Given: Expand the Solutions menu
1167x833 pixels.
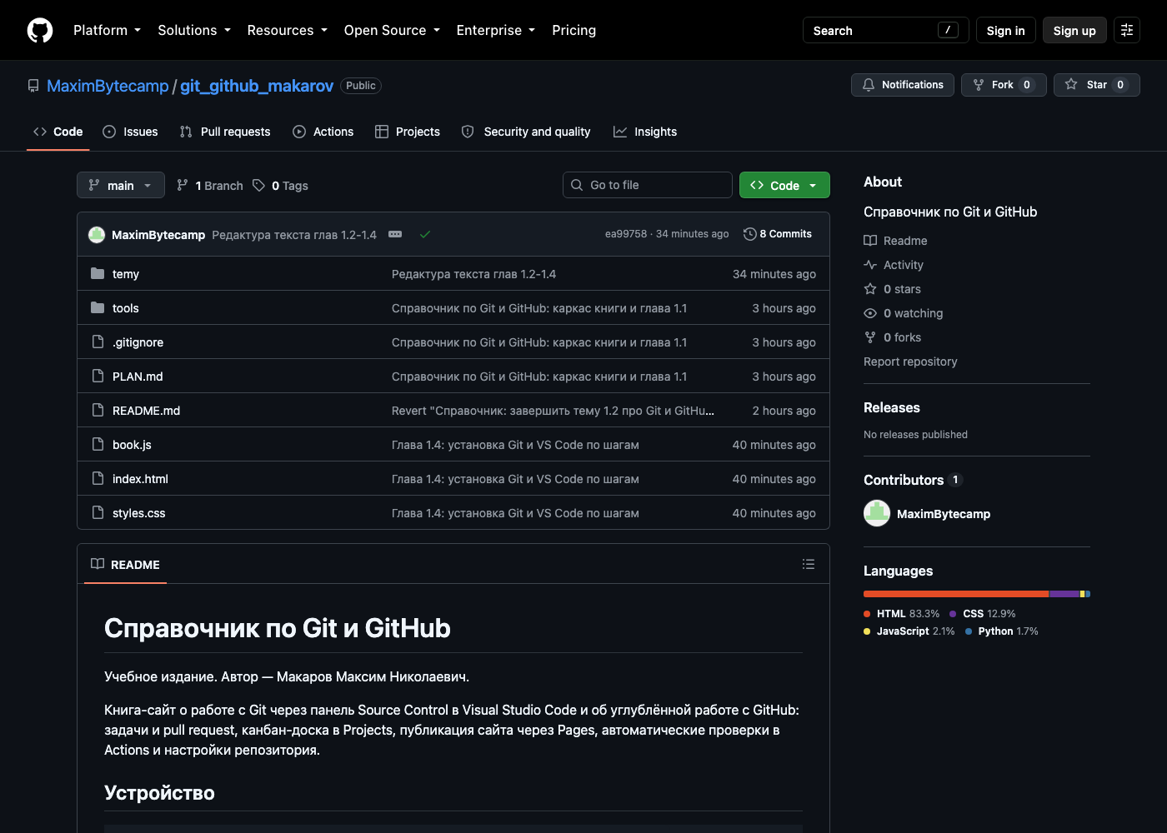Looking at the screenshot, I should point(194,30).
